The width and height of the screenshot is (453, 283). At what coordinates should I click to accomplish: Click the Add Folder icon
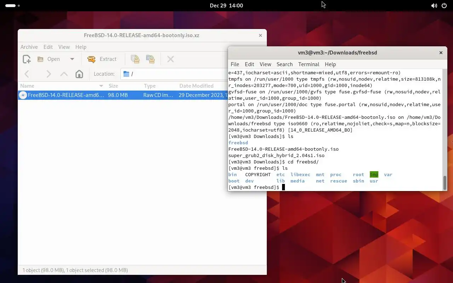pos(150,59)
